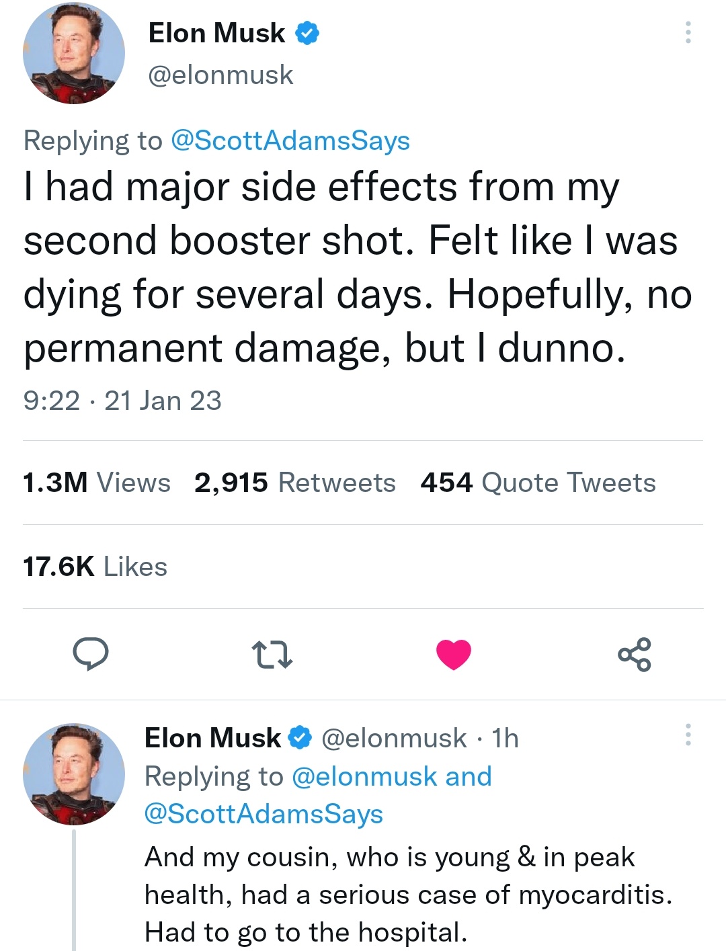Open three-dot menu on the myocarditis reply
726x951 pixels.
[x=688, y=735]
